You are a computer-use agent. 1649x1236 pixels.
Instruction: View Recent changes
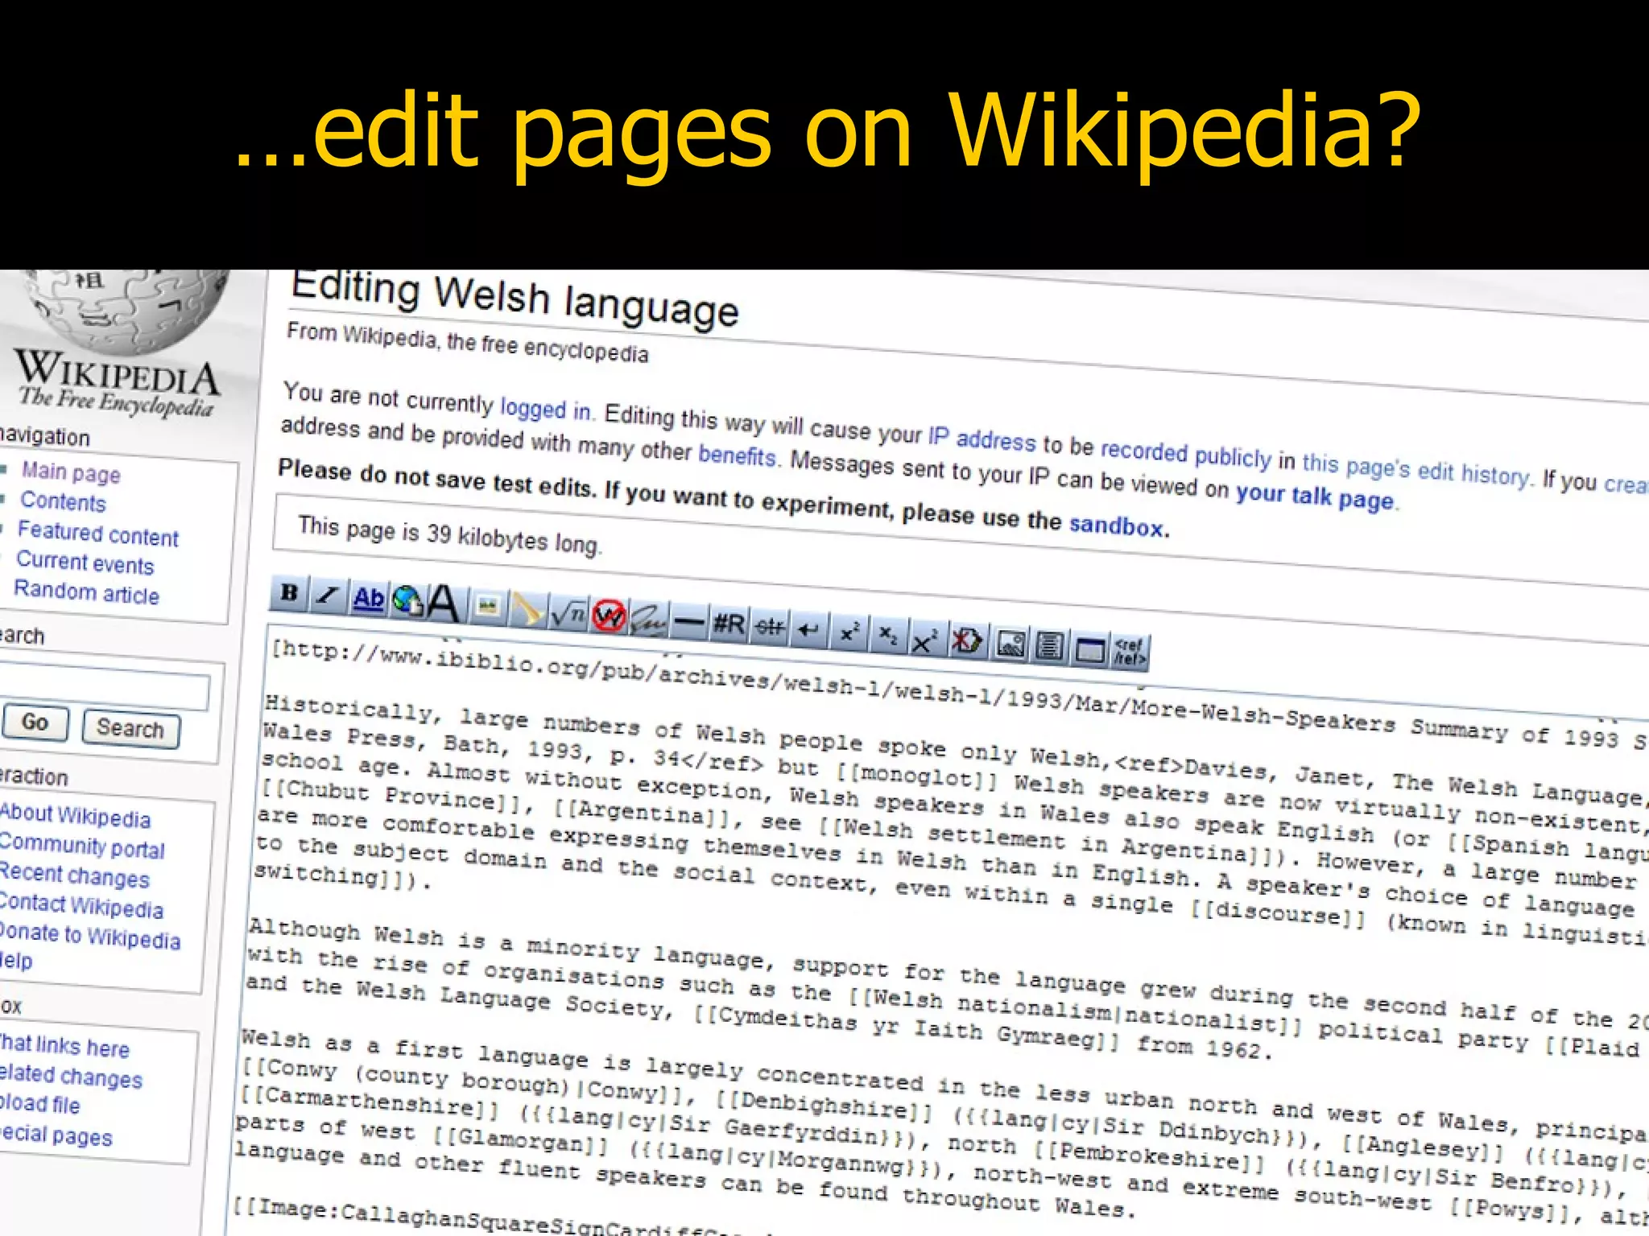click(74, 875)
